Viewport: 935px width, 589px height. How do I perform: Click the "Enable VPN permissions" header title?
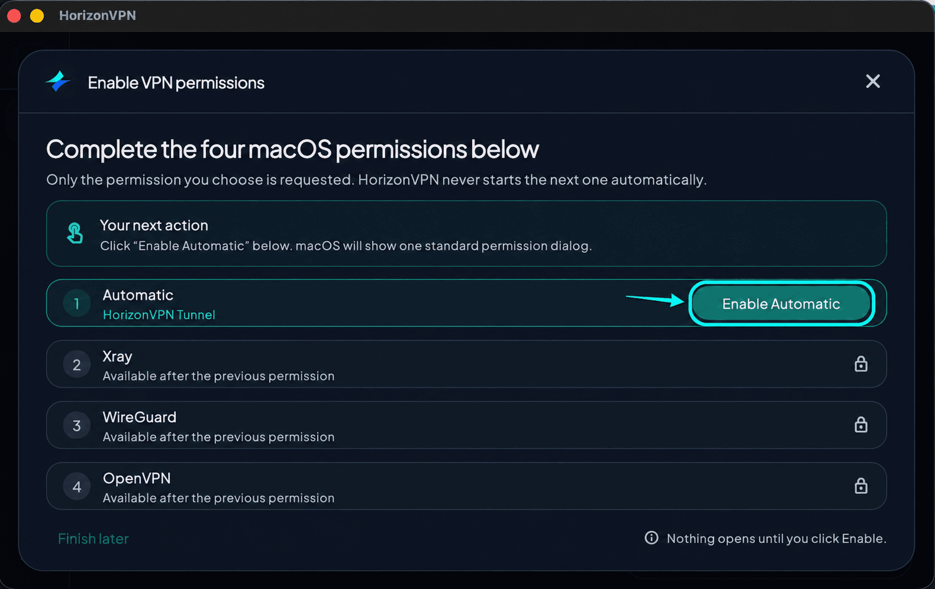176,83
